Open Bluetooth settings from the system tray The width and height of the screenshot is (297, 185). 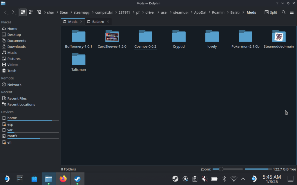tap(224, 179)
